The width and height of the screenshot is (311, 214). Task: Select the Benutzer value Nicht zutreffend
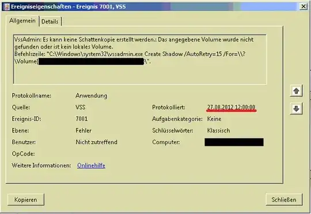click(96, 142)
